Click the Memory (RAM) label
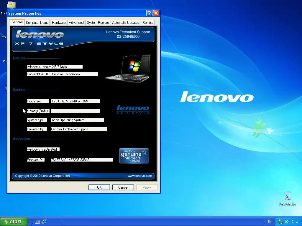Screen dimensions: 302x226 pyautogui.click(x=38, y=111)
